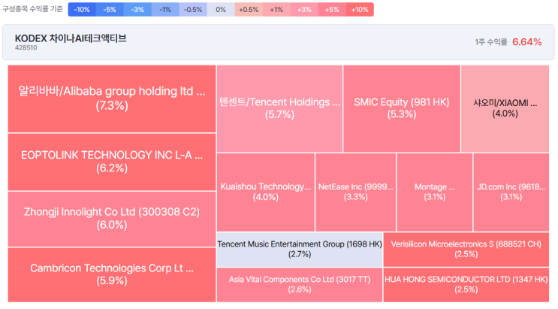The height and width of the screenshot is (309, 558).
Task: Open the Asia Vital Components Co Ltd tile
Action: 300,285
